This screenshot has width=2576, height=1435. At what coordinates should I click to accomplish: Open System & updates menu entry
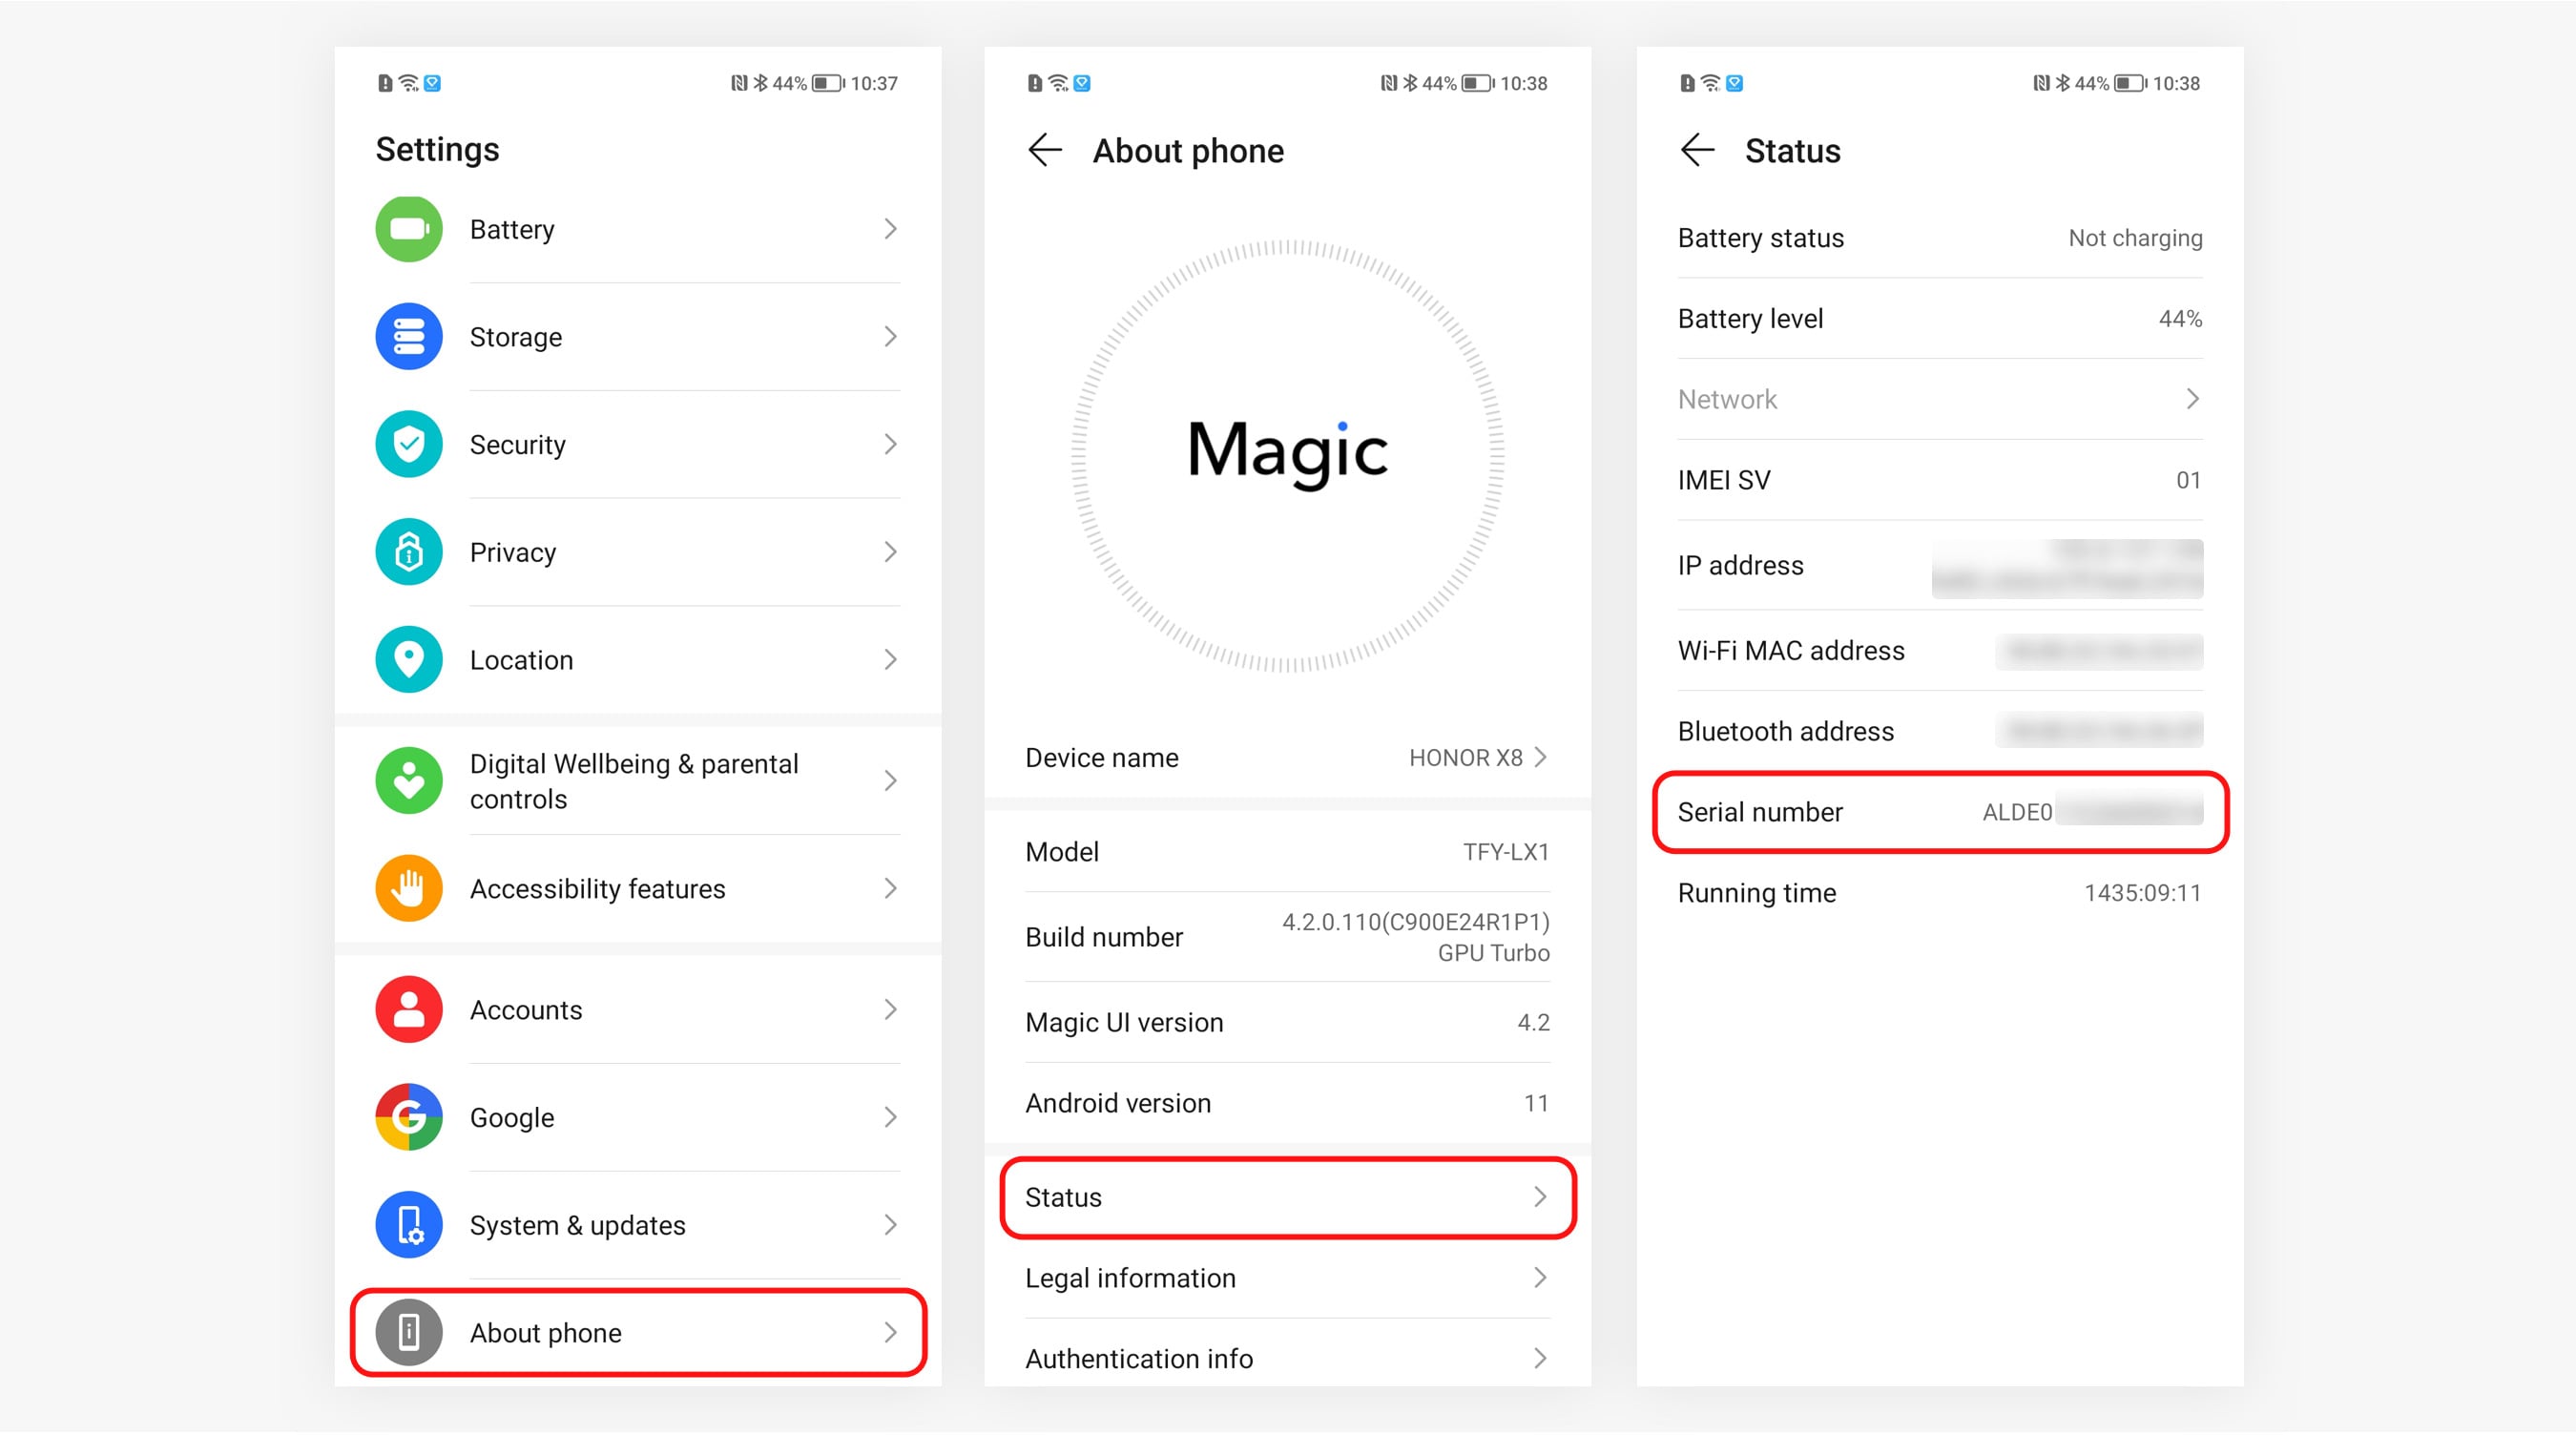pyautogui.click(x=638, y=1225)
